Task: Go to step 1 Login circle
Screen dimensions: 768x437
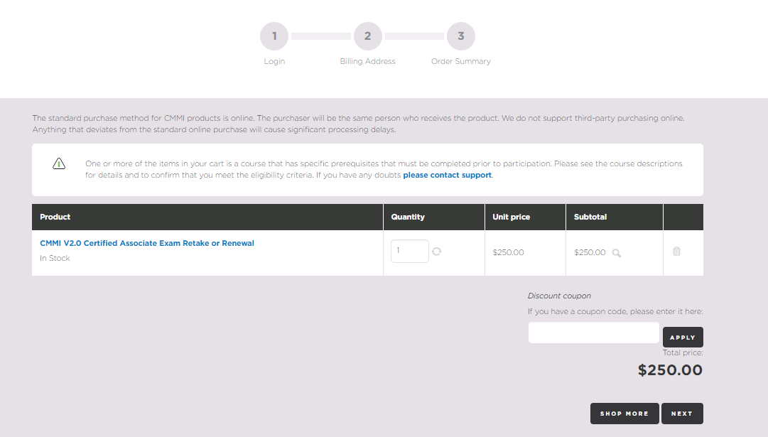Action: [x=274, y=36]
